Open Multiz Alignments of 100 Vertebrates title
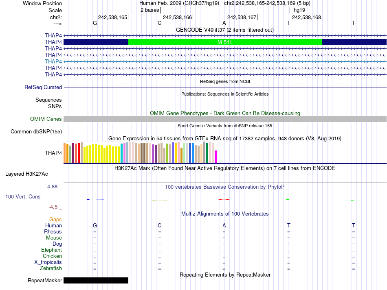387x290 pixels. (x=225, y=214)
